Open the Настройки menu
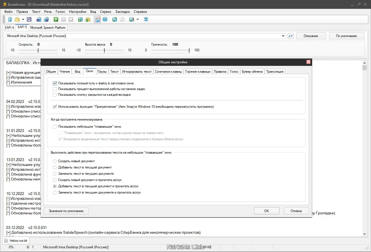 tap(78, 12)
